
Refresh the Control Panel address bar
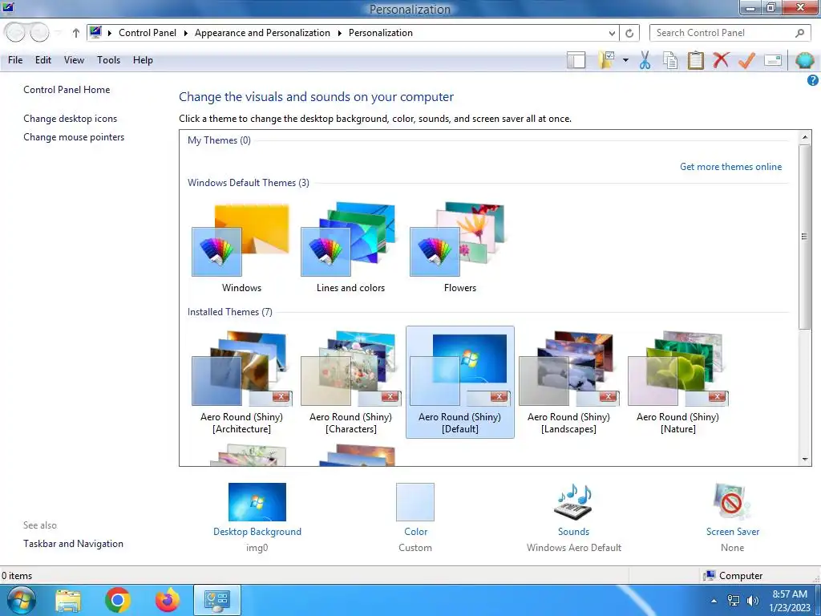coord(629,33)
